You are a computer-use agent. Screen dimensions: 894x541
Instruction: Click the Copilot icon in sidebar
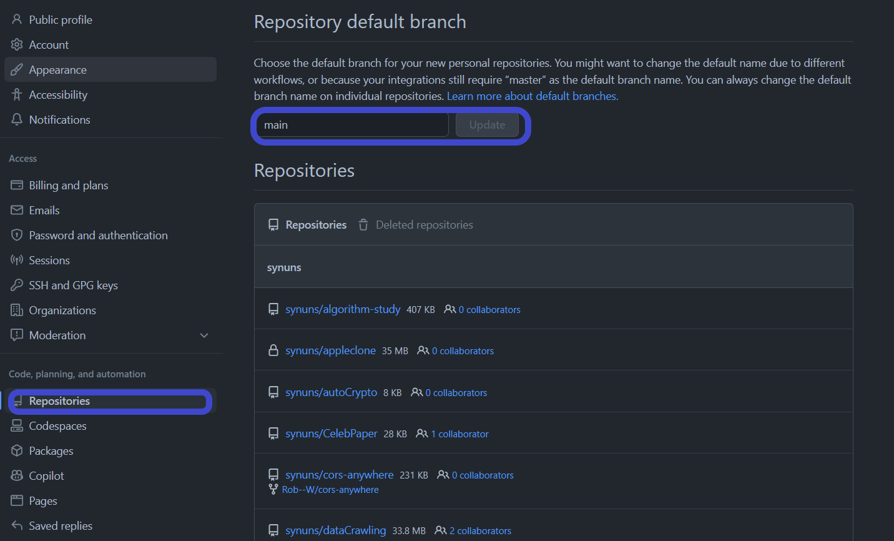pyautogui.click(x=17, y=475)
